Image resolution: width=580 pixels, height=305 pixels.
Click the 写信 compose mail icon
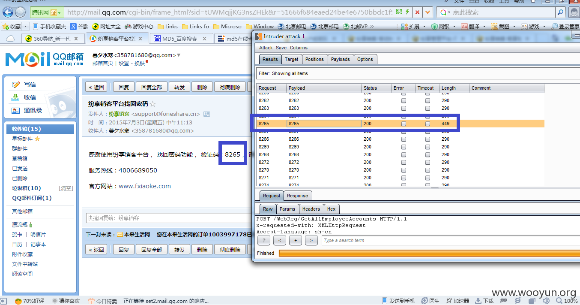point(16,85)
